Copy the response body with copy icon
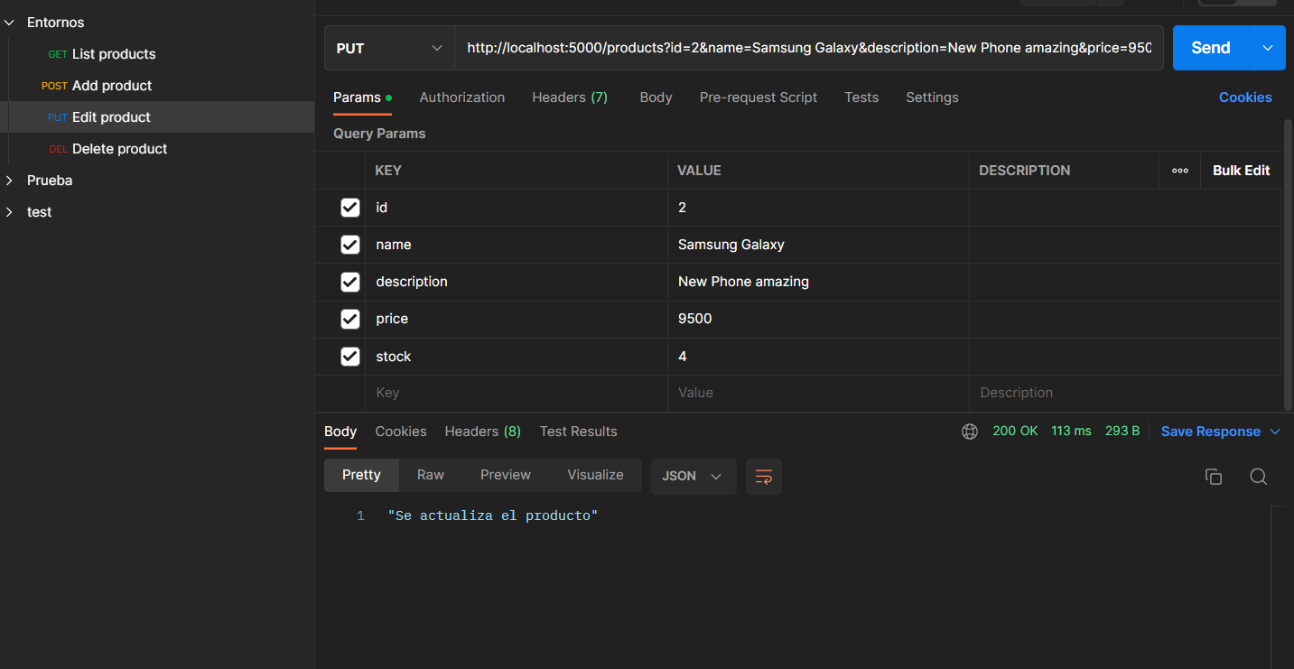The image size is (1294, 669). point(1214,477)
